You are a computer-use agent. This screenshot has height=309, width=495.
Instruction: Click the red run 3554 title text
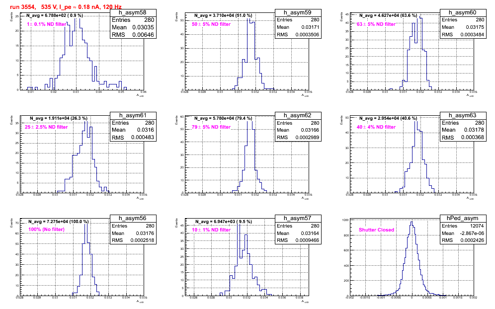66,6
